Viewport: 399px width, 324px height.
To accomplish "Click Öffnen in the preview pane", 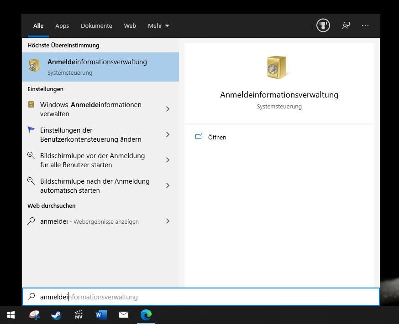I will [217, 137].
